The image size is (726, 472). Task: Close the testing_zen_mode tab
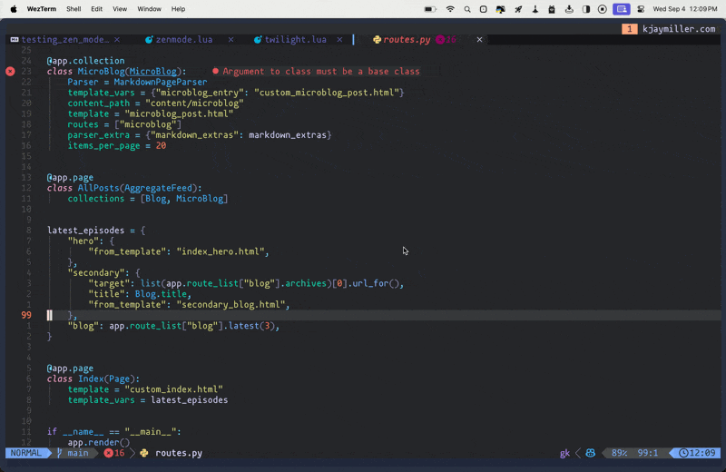117,40
